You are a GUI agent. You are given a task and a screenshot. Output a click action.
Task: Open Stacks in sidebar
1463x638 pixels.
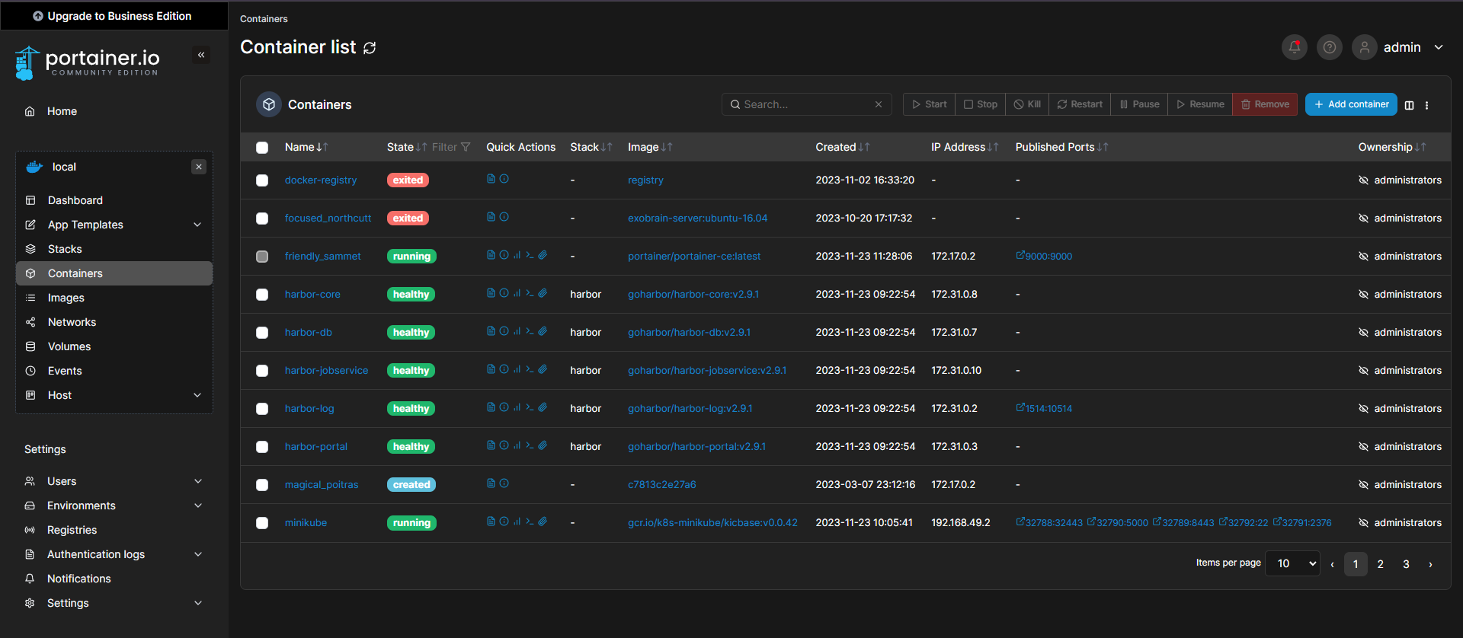click(x=114, y=249)
